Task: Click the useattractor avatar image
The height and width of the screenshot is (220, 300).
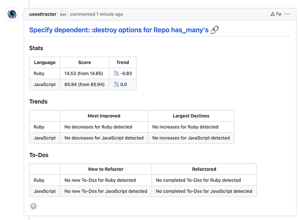Action: tap(13, 14)
